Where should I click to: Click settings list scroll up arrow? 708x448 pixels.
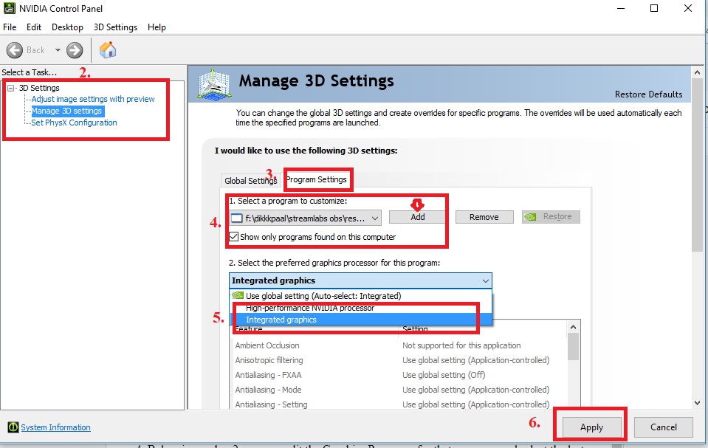573,327
